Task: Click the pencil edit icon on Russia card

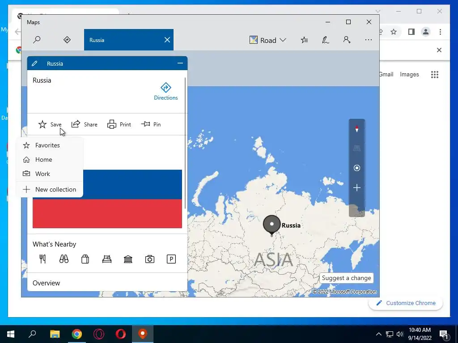Action: click(34, 63)
